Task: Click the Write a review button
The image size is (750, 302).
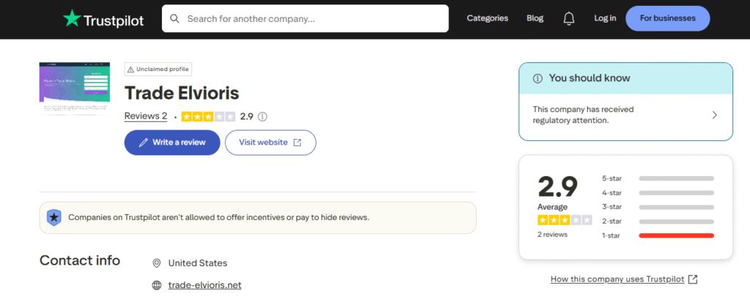Action: click(172, 143)
